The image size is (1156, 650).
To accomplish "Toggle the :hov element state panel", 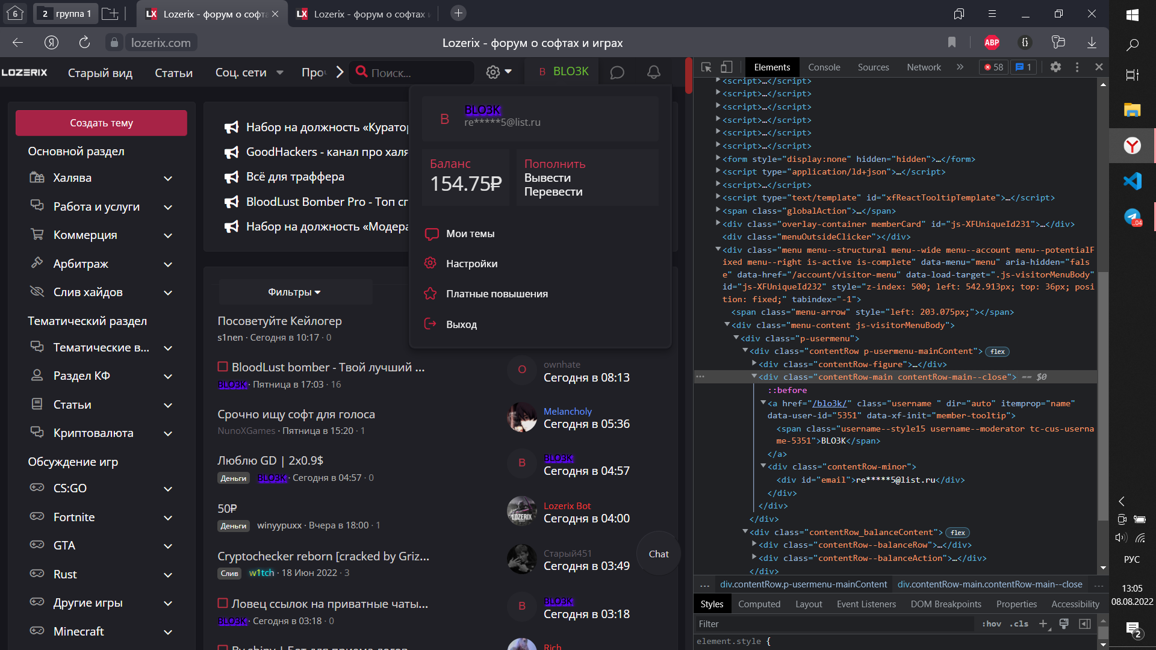I will 991,624.
